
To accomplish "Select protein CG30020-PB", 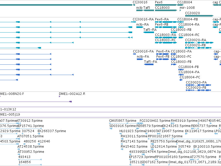I will coord(196,88).
